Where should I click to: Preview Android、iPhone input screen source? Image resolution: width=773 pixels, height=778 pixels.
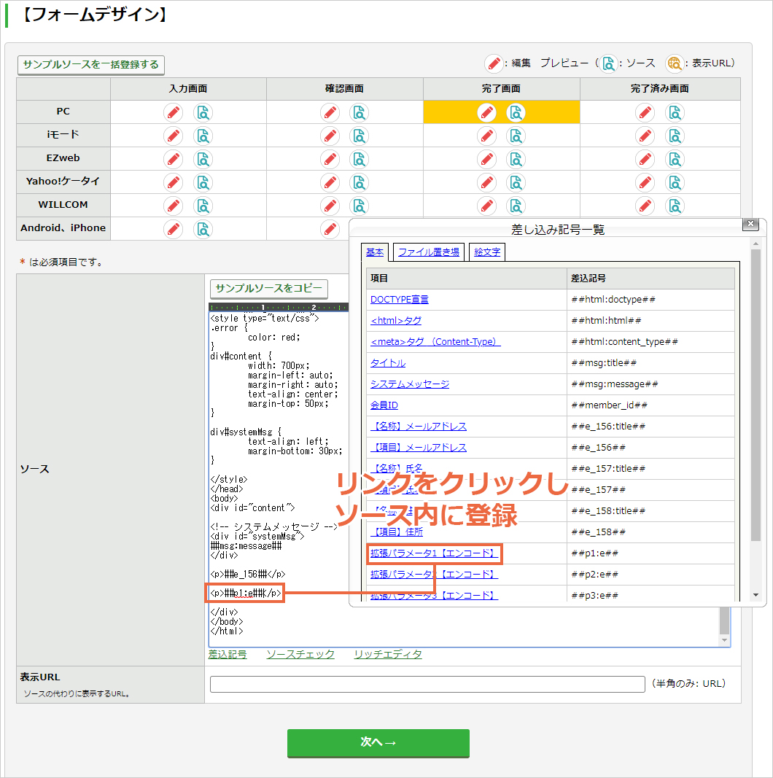click(203, 229)
